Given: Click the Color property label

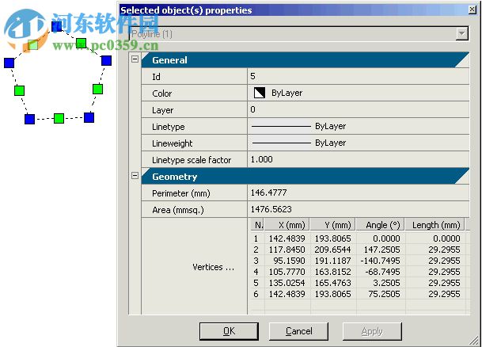Looking at the screenshot, I should click(x=161, y=93).
